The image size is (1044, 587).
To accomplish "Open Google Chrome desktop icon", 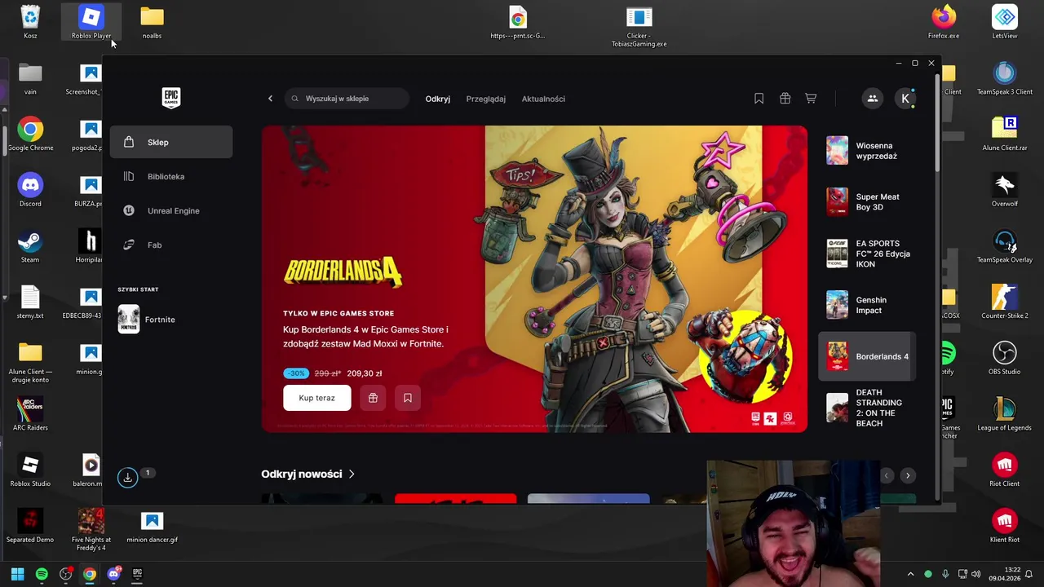I will tap(30, 135).
